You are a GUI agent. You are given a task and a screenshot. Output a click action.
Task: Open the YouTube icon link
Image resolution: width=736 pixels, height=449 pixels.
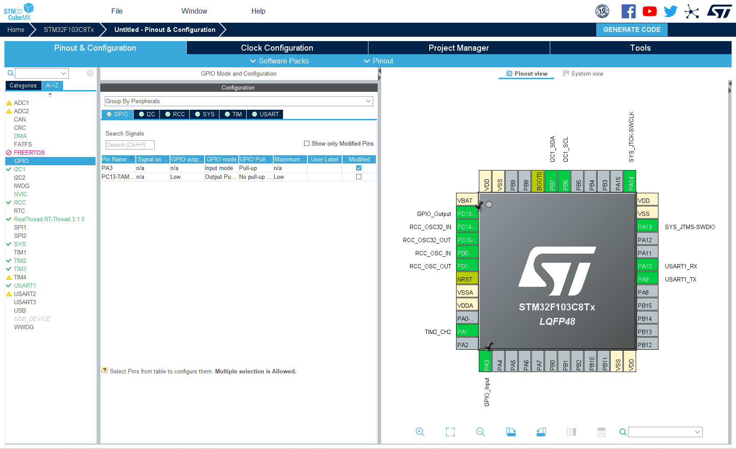[649, 11]
